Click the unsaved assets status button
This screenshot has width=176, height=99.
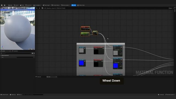[161, 95]
